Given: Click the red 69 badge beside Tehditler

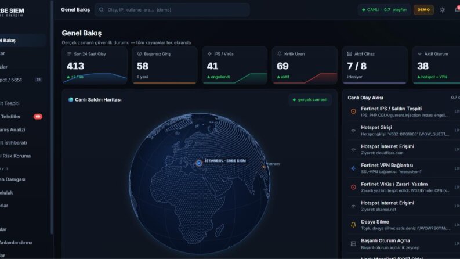Looking at the screenshot, I should [x=38, y=117].
